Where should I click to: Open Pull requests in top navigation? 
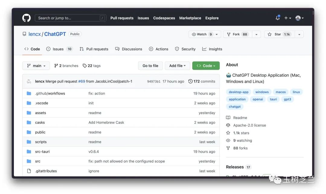click(122, 18)
